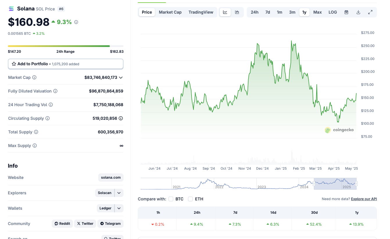Select the Price chart tab
Screen dimensions: 390x239
pyautogui.click(x=147, y=12)
